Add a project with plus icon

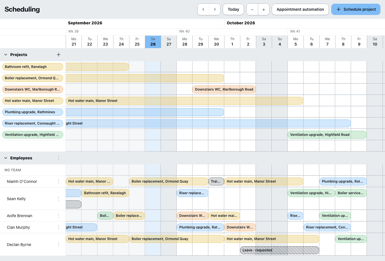pyautogui.click(x=59, y=55)
